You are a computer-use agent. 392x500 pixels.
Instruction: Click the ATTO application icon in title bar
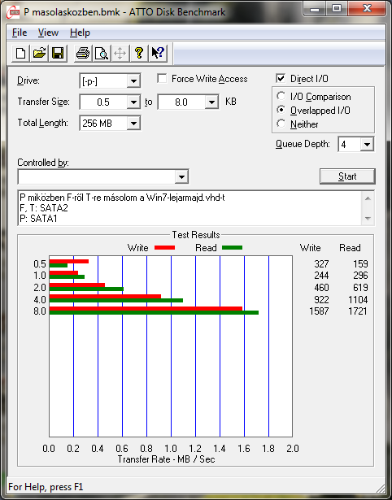(x=13, y=12)
